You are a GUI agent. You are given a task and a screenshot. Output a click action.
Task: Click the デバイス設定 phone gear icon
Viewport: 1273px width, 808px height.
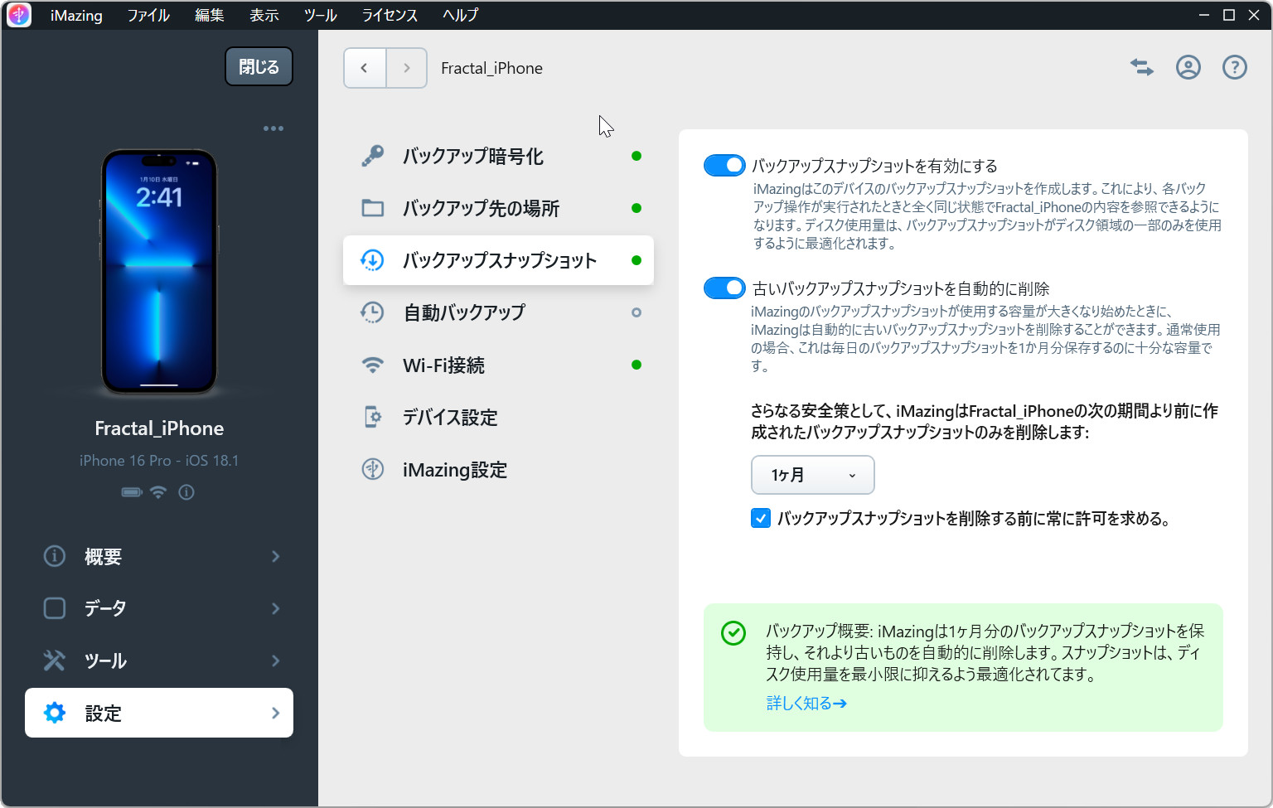373,417
